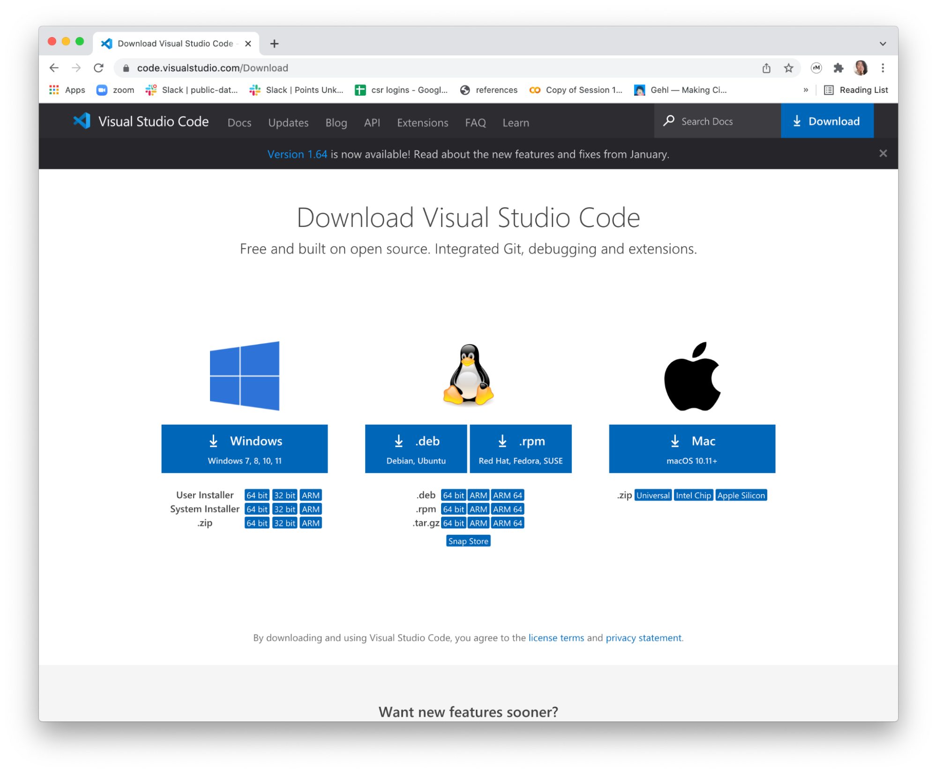Click the browser reload icon
This screenshot has height=773, width=937.
98,68
